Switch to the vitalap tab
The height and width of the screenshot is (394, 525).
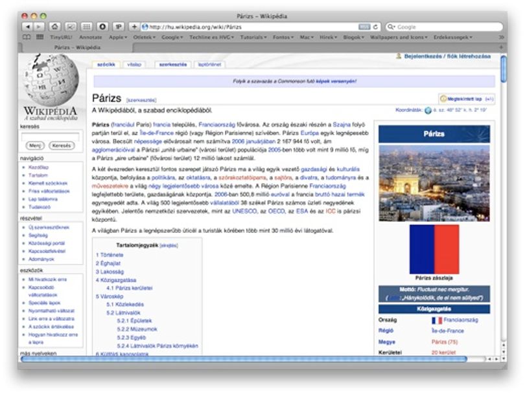[134, 65]
